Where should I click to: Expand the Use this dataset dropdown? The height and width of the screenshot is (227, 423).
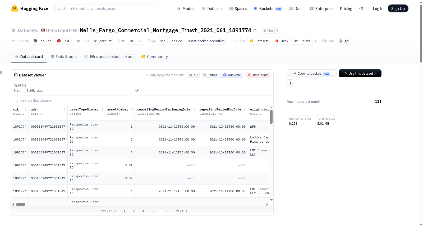tap(360, 73)
